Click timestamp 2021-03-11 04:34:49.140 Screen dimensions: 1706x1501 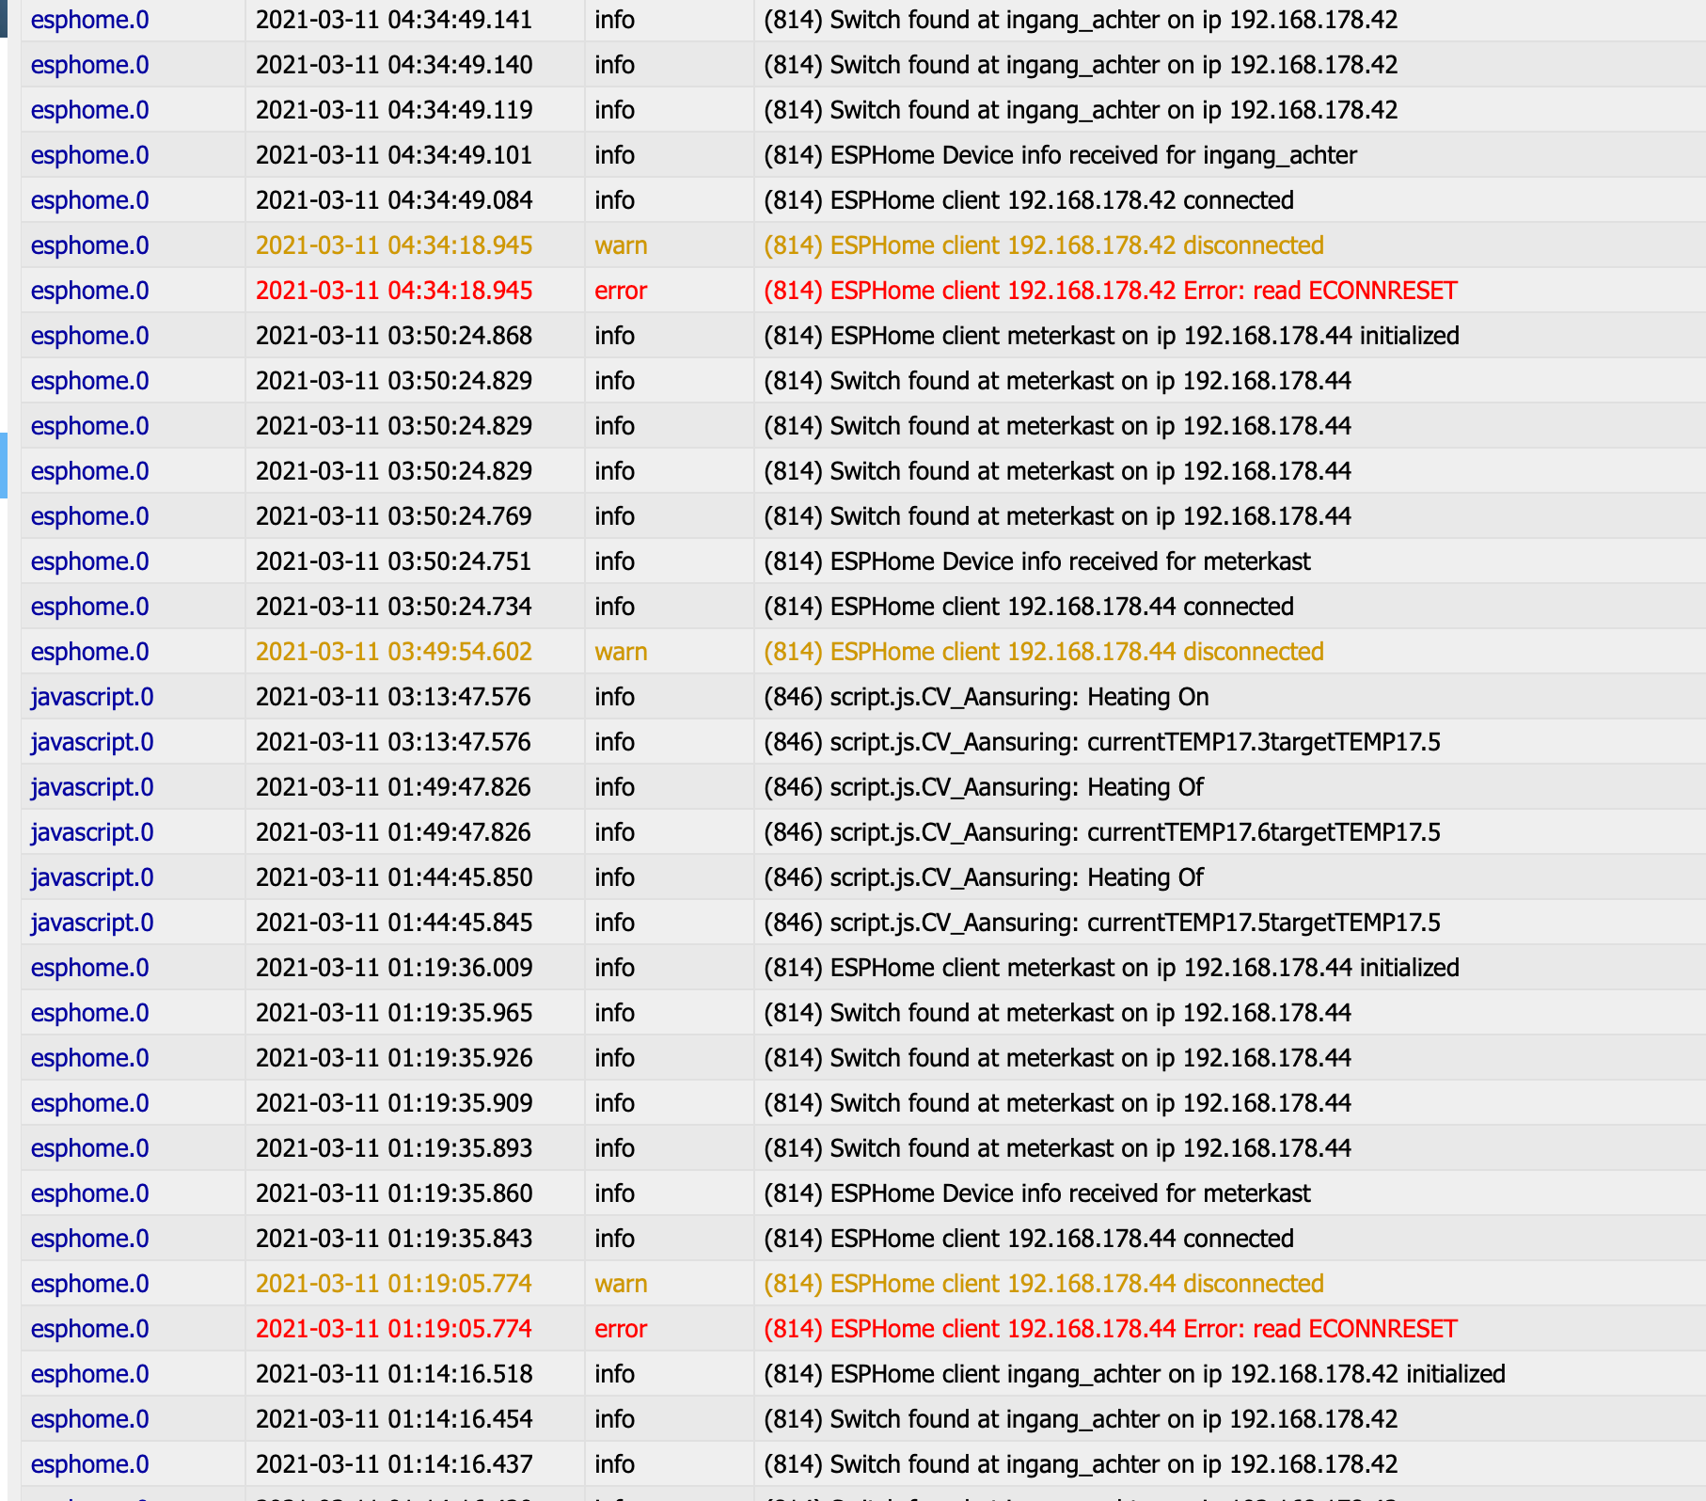click(x=394, y=65)
